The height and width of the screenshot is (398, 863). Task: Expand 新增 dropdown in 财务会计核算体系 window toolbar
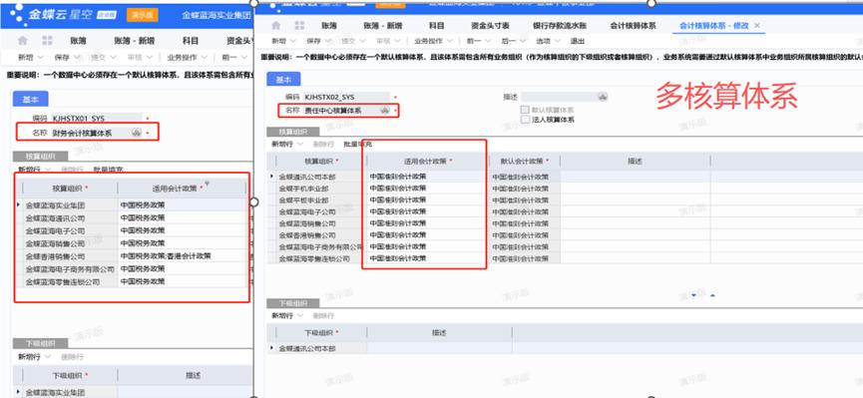[x=40, y=57]
